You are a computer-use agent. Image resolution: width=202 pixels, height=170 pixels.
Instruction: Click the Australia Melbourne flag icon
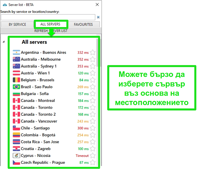16,59
